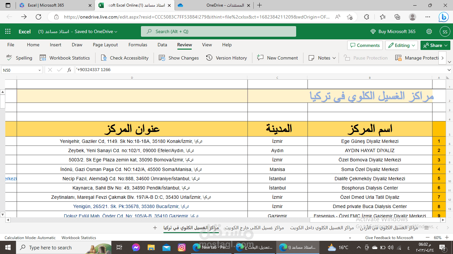This screenshot has height=254, width=453.
Task: Add a New Comment
Action: click(x=278, y=58)
